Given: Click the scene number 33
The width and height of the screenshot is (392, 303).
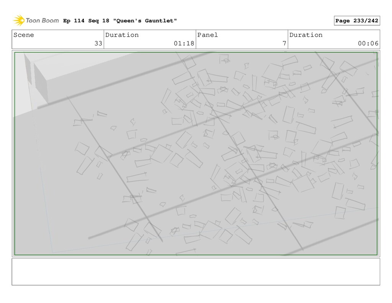Looking at the screenshot, I should click(98, 44).
